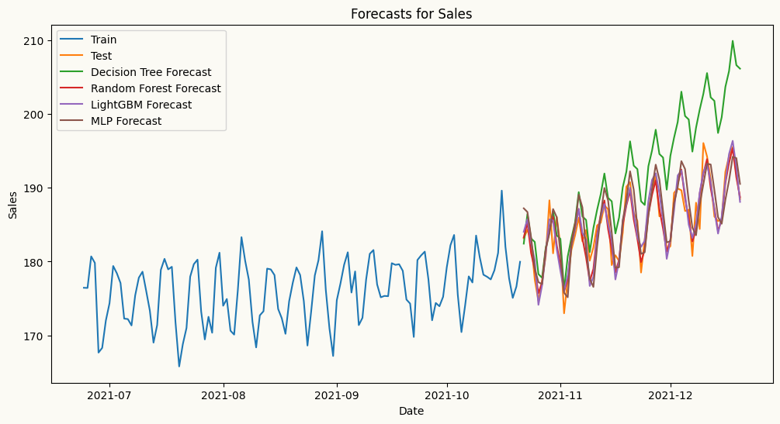Click the chart title 'Forecasts for Sales'
780x424 pixels.
point(411,14)
